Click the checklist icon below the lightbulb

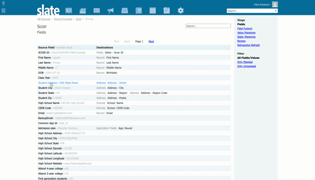tap(3, 10)
